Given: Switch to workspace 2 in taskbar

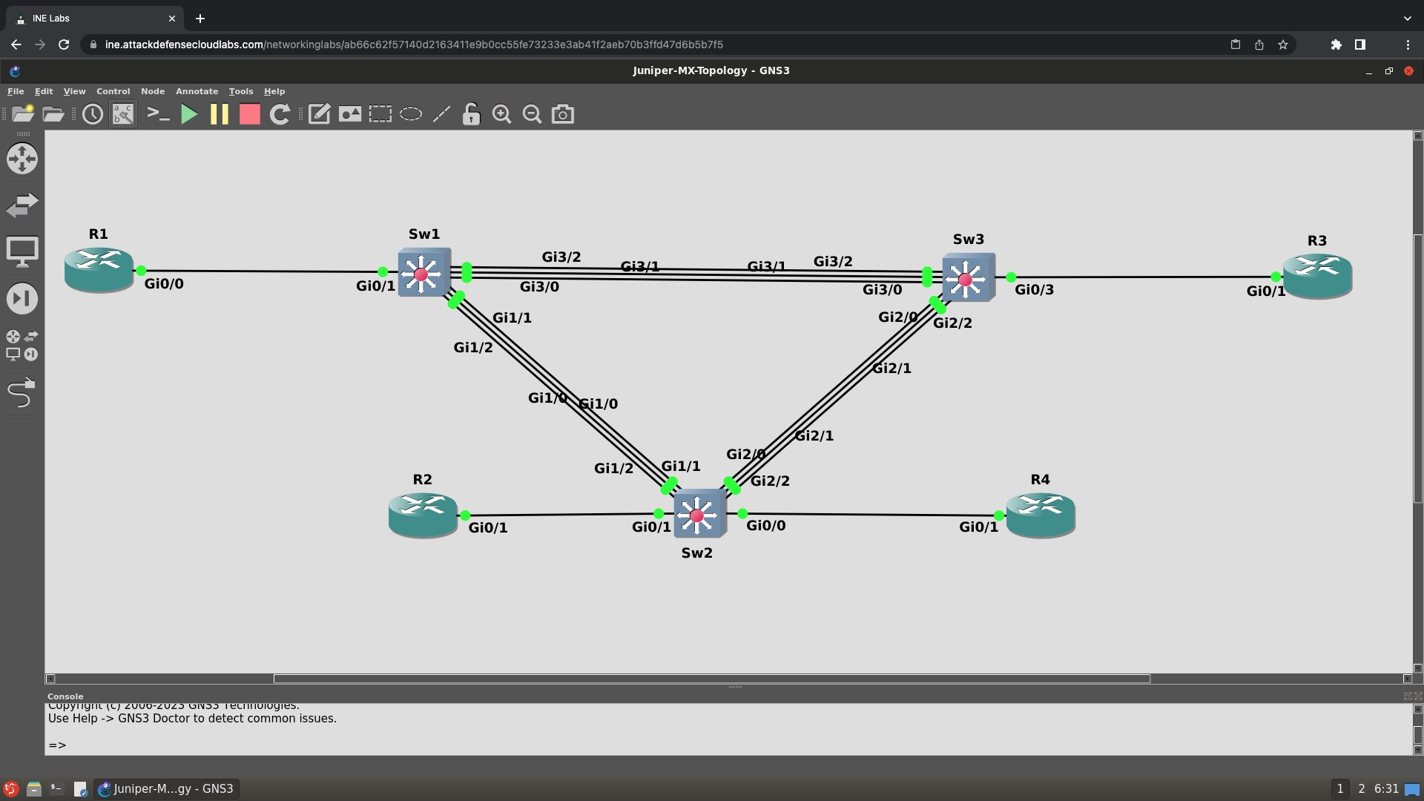Looking at the screenshot, I should [x=1361, y=789].
